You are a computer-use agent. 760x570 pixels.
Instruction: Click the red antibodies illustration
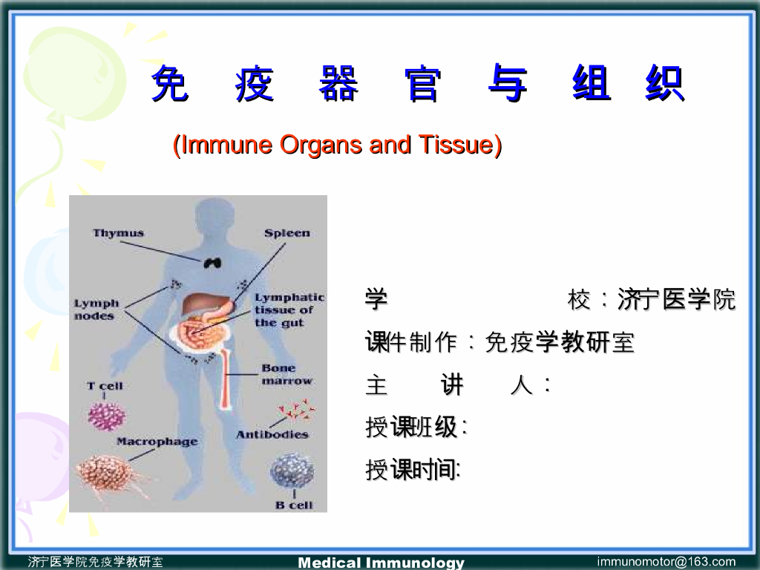(x=295, y=410)
